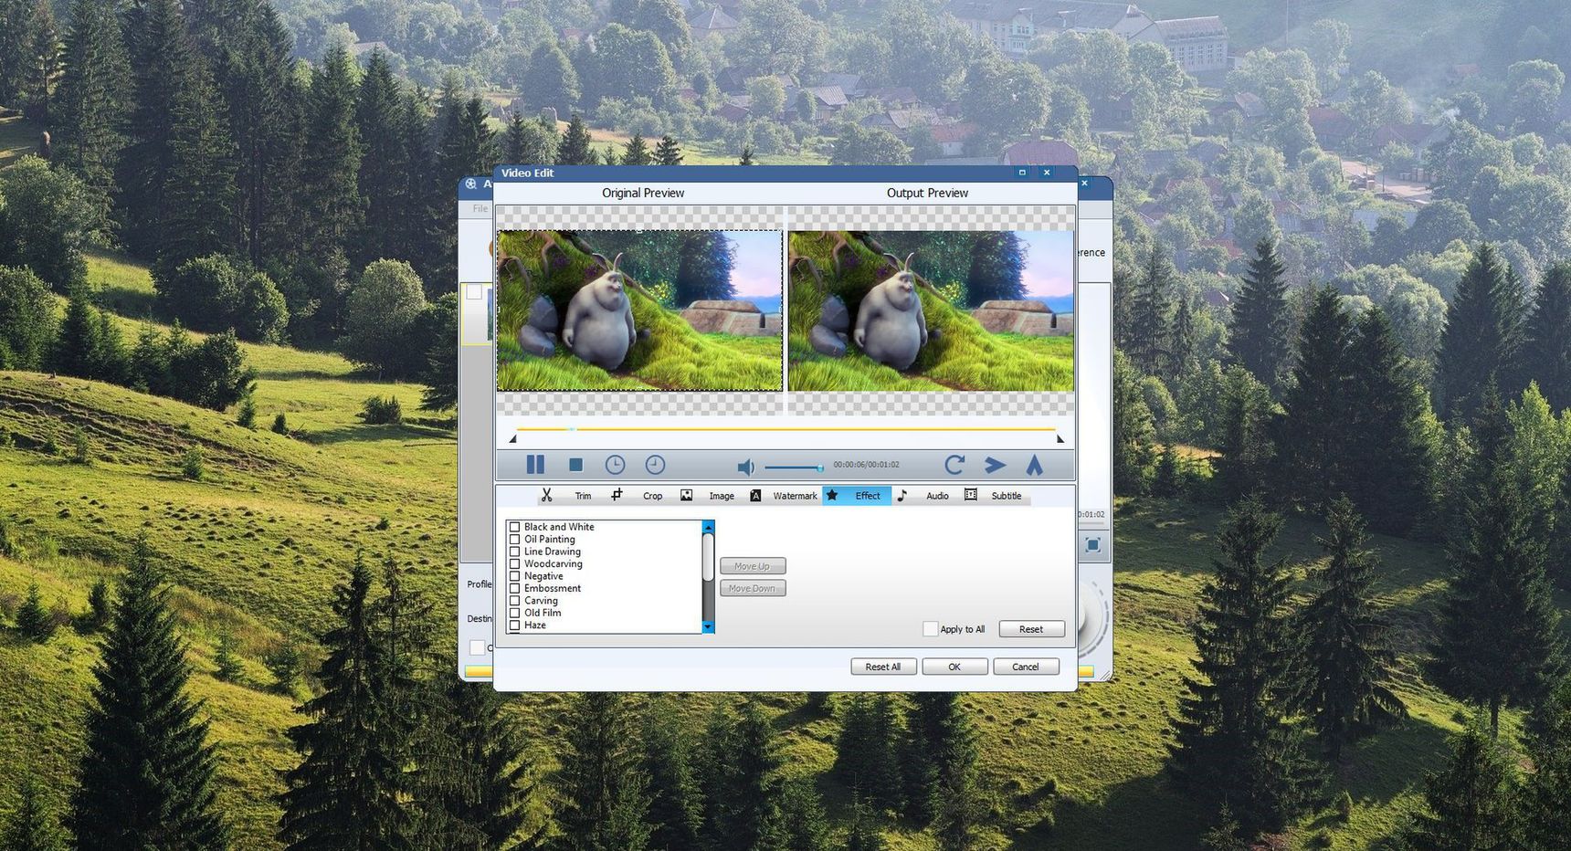
Task: Open the Watermark tab
Action: tap(795, 496)
